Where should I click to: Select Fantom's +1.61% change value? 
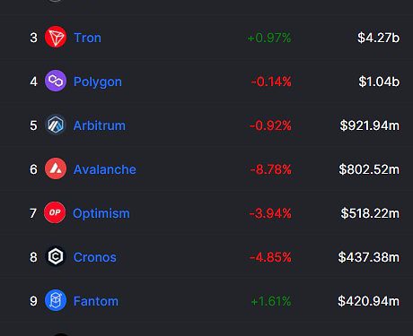pos(271,301)
